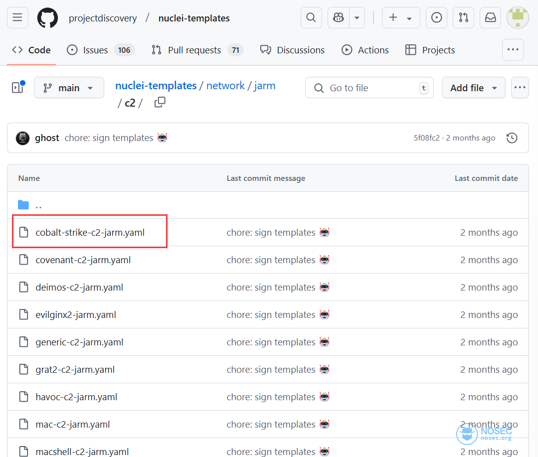Open the latest commit message 'chore: sign templates'

coord(109,138)
